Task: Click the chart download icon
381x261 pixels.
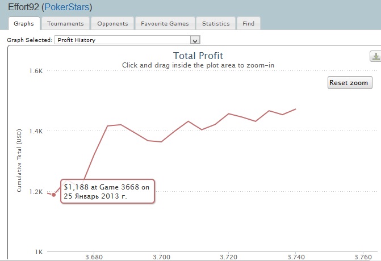Action: coord(375,56)
